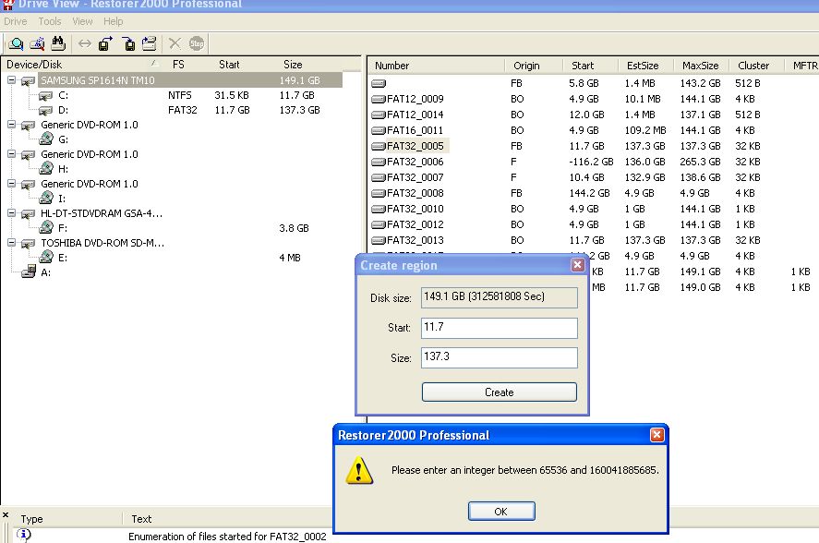Click the E: disc drive icon
The width and height of the screenshot is (819, 543).
(x=46, y=257)
